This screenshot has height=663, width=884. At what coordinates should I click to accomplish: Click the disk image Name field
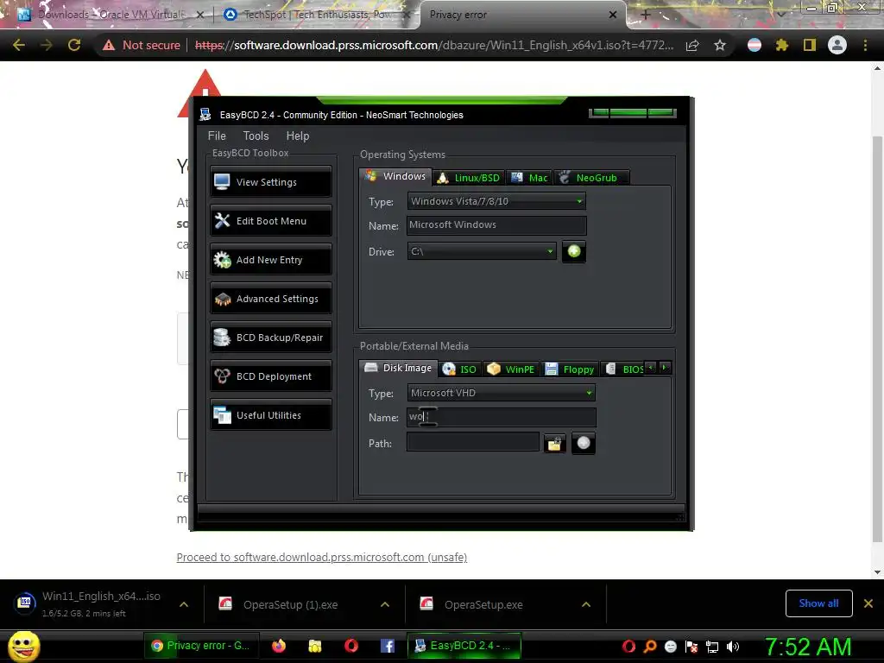tap(501, 417)
